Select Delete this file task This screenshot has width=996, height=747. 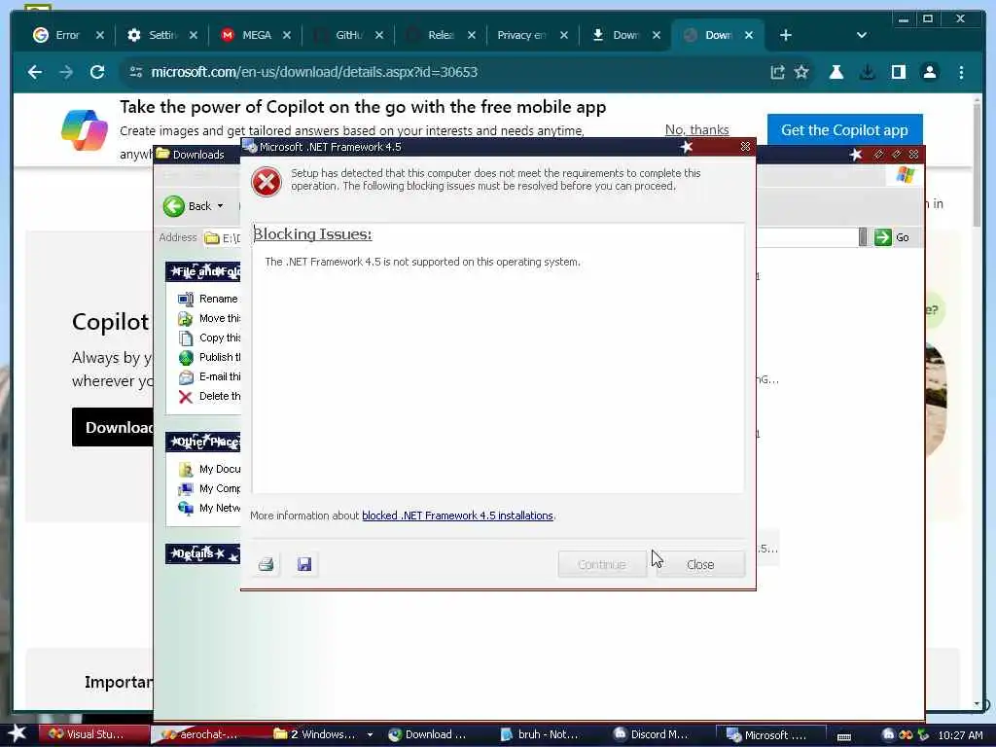(209, 397)
